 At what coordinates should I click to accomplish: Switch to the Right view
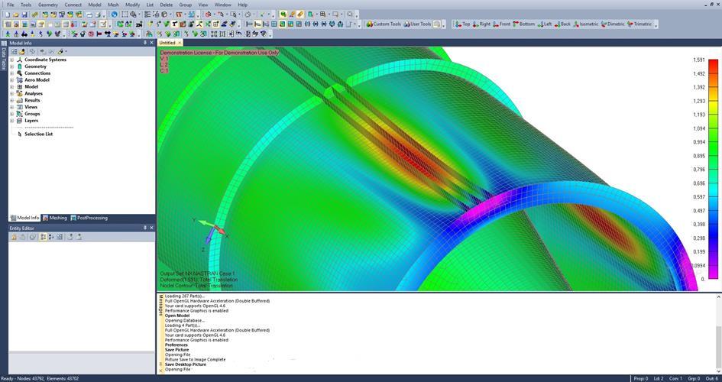(481, 24)
